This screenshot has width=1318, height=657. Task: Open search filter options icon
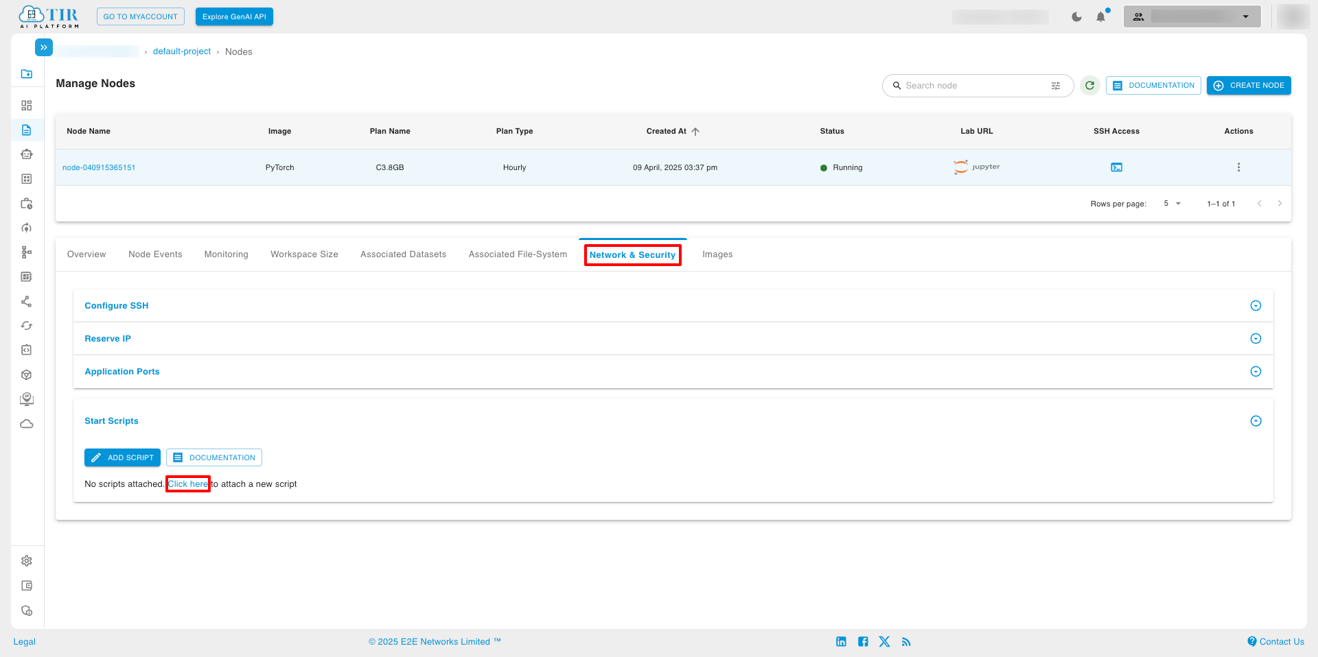pos(1056,86)
